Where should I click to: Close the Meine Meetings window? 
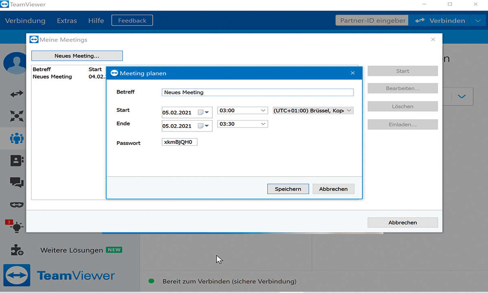pyautogui.click(x=433, y=39)
